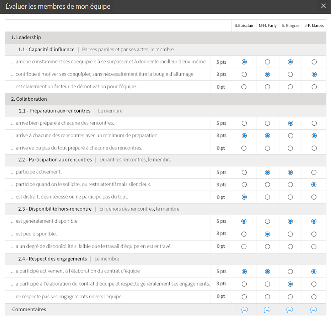Select 0 pt 'facteur de démotivation' for M-H. Farly
Image resolution: width=331 pixels, height=318 pixels.
tap(267, 87)
